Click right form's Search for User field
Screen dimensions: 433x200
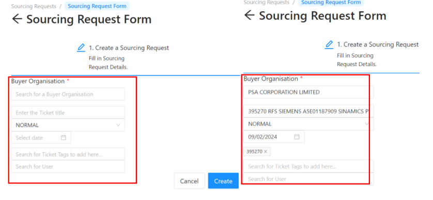point(308,179)
